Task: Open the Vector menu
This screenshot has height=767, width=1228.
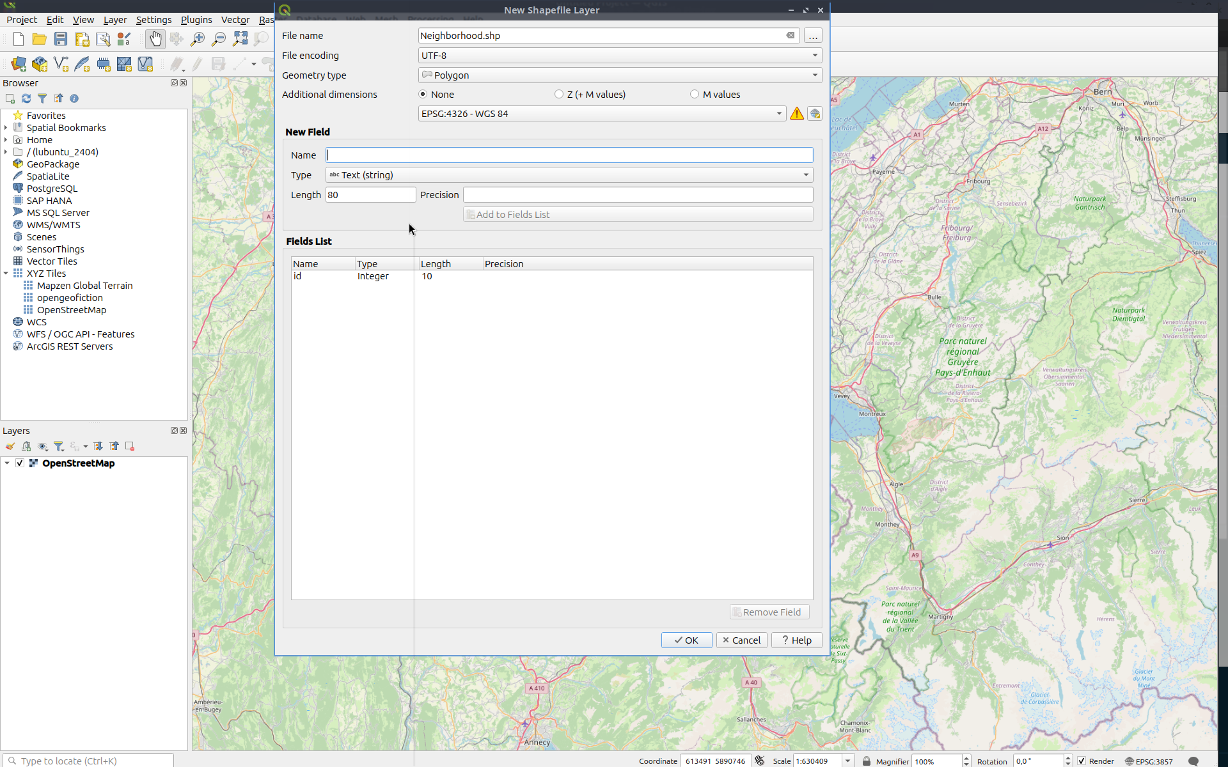Action: pos(234,19)
